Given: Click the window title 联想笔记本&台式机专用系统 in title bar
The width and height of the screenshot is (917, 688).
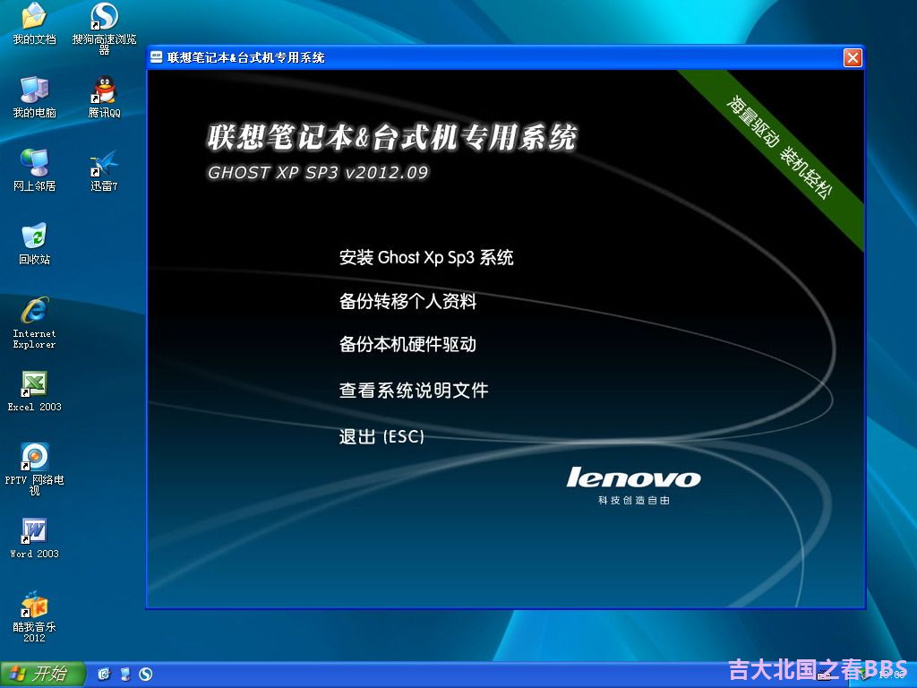Looking at the screenshot, I should 245,57.
